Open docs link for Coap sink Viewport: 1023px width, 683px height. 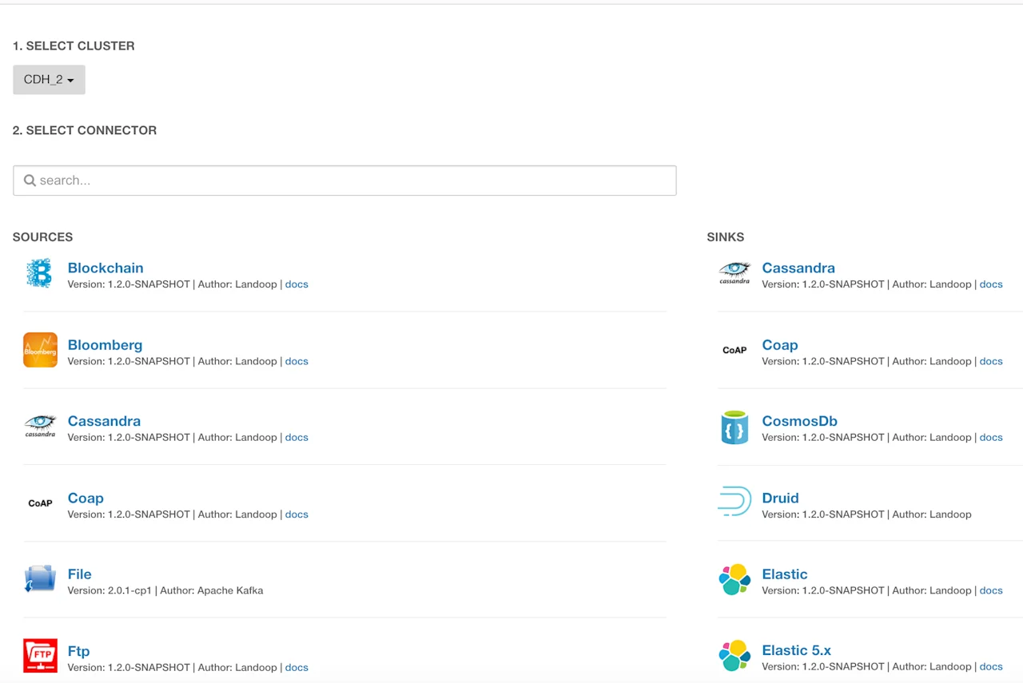tap(991, 361)
